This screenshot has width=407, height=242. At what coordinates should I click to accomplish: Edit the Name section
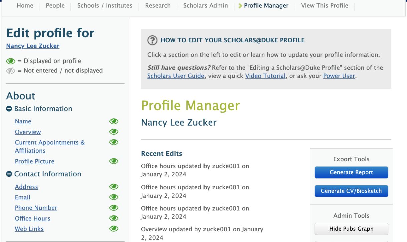23,121
